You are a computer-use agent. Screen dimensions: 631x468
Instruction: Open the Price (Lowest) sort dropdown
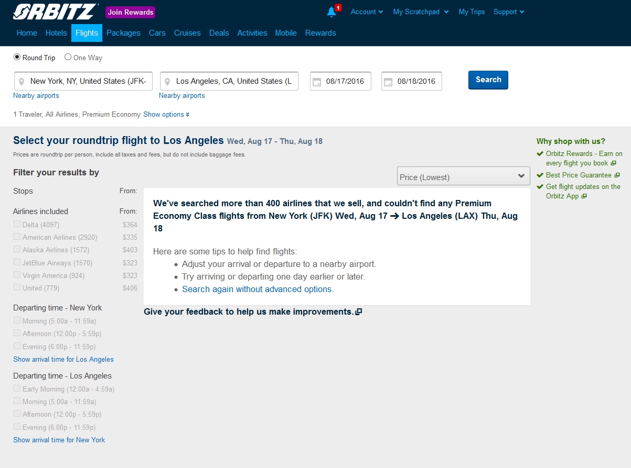click(463, 176)
